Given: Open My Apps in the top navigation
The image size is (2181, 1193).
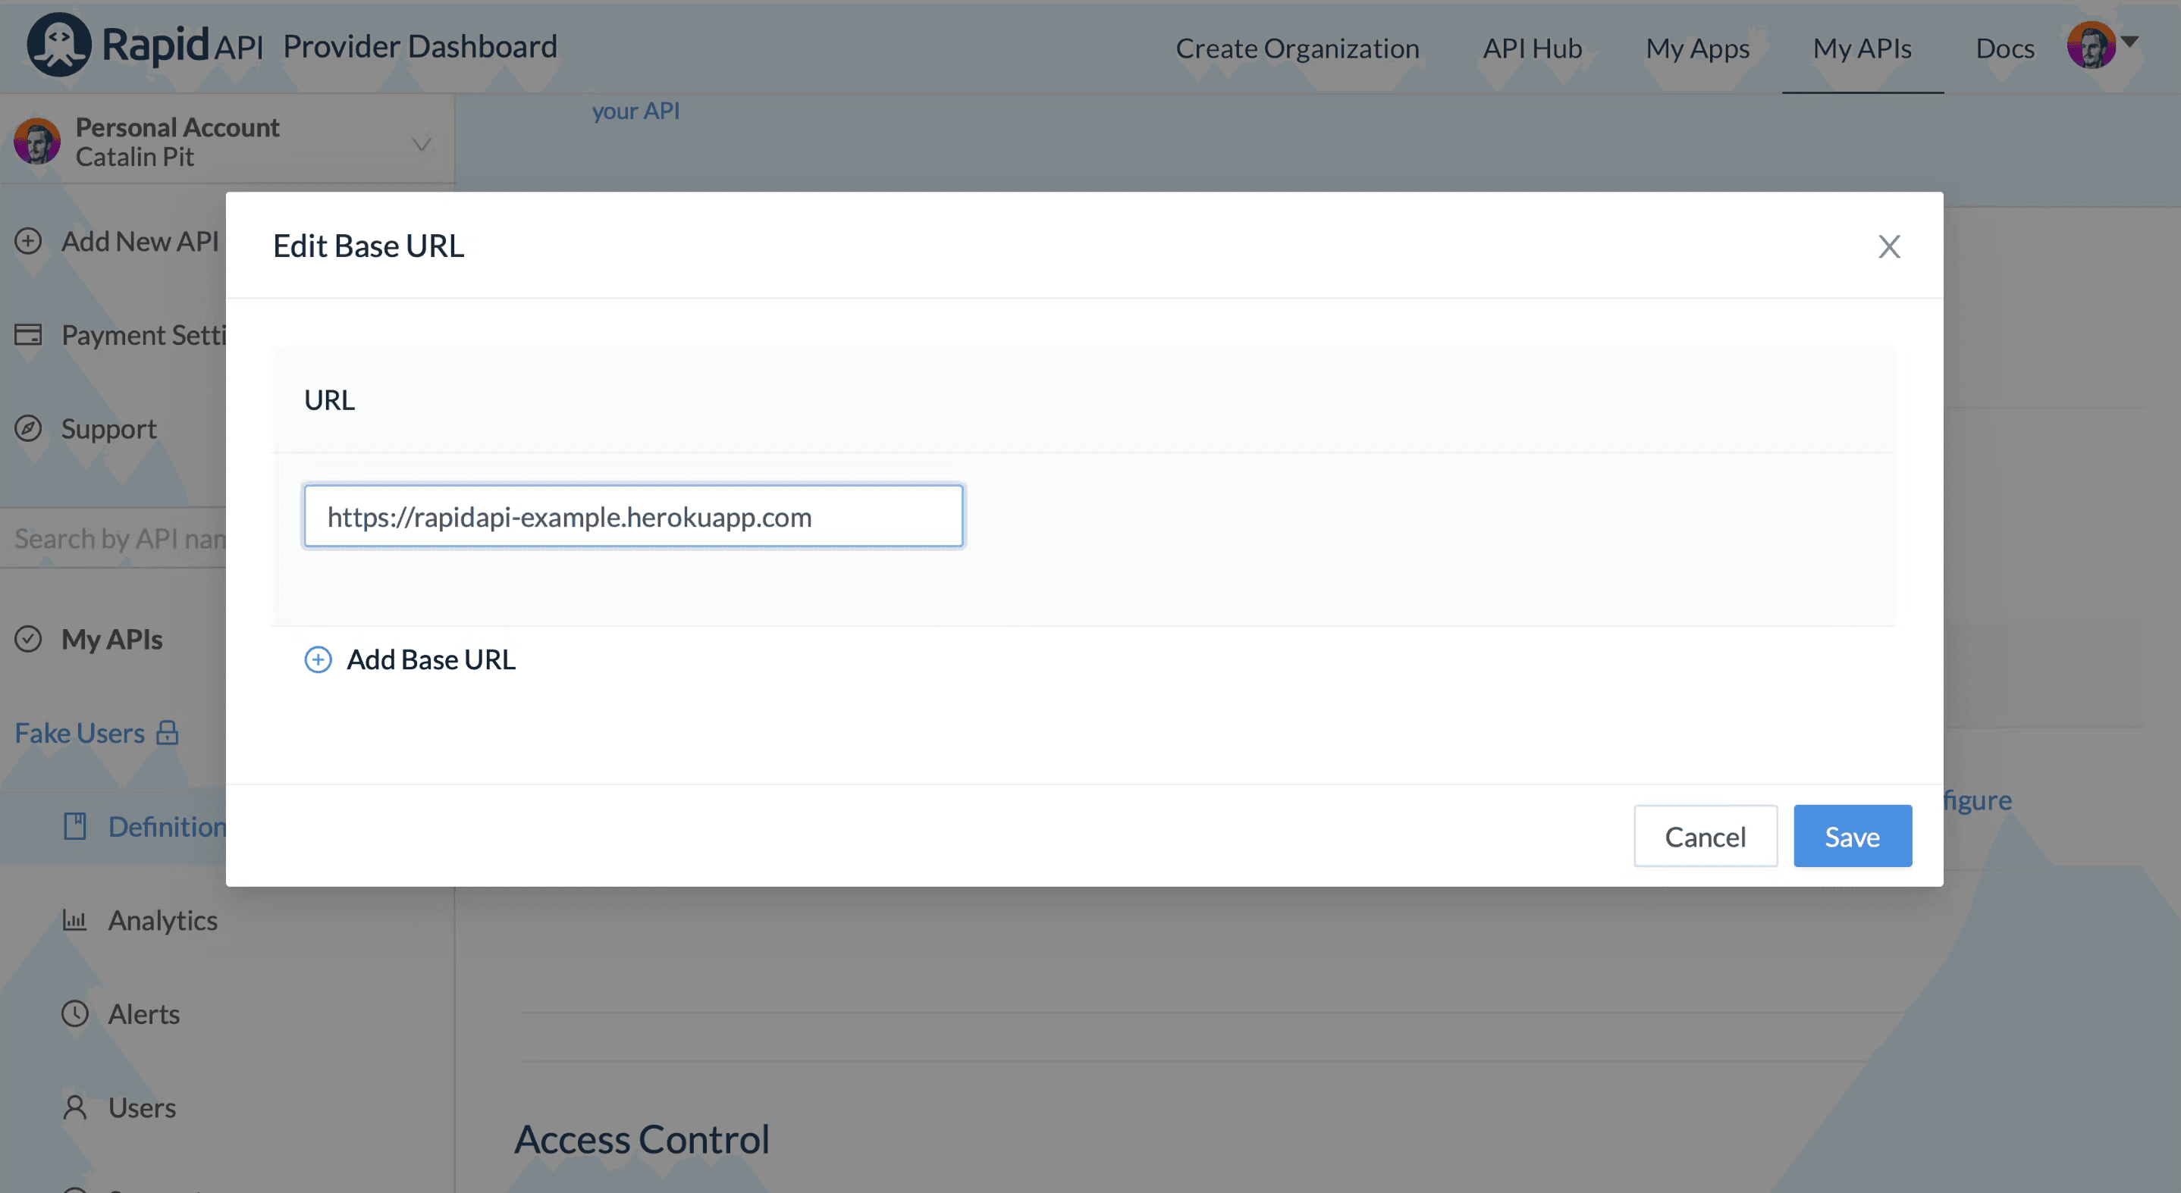Looking at the screenshot, I should click(x=1698, y=49).
